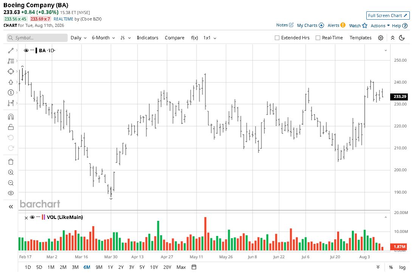This screenshot has width=417, height=273.
Task: Click the Symbol search field
Action: pos(37,38)
